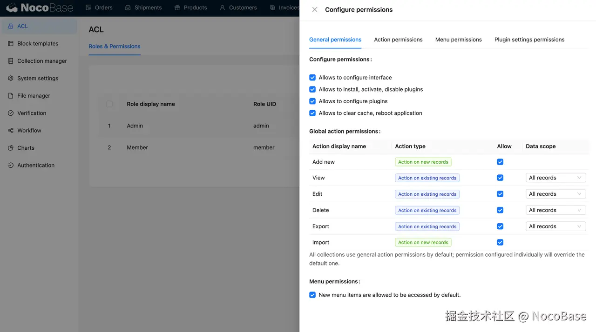Click the ACL lock icon in sidebar
Image resolution: width=596 pixels, height=332 pixels.
click(11, 27)
